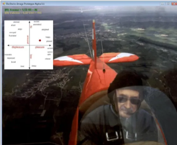Click the white glider in the sky
Screen dimensions: 177x145
click(81, 11)
